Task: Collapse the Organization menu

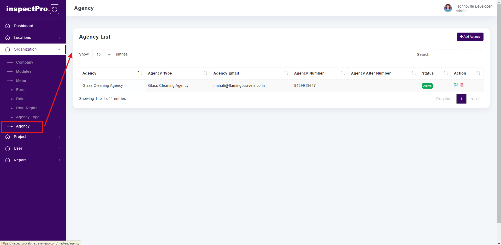Action: pos(33,49)
